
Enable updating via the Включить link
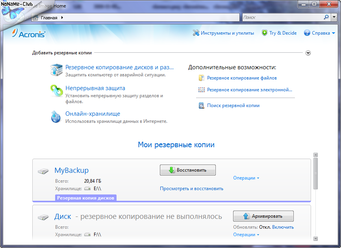(283, 227)
